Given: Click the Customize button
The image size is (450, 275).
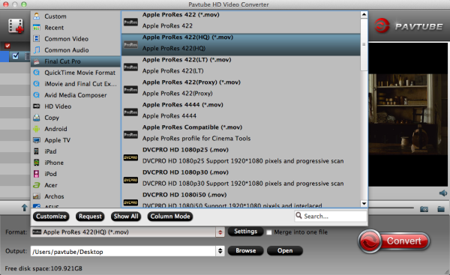Looking at the screenshot, I should click(51, 217).
